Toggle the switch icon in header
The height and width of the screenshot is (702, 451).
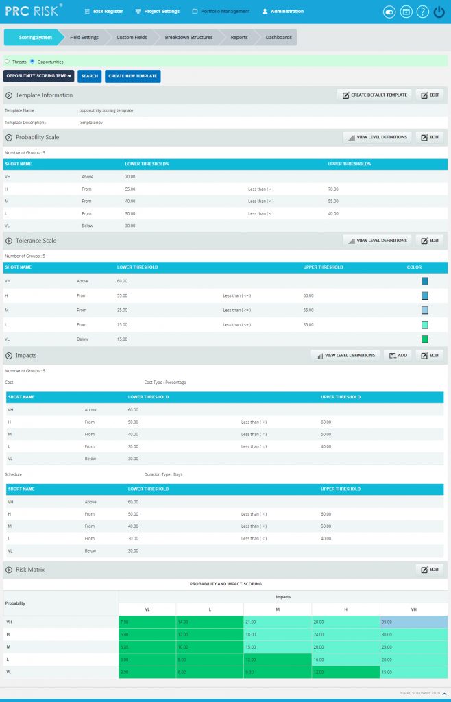pos(389,12)
